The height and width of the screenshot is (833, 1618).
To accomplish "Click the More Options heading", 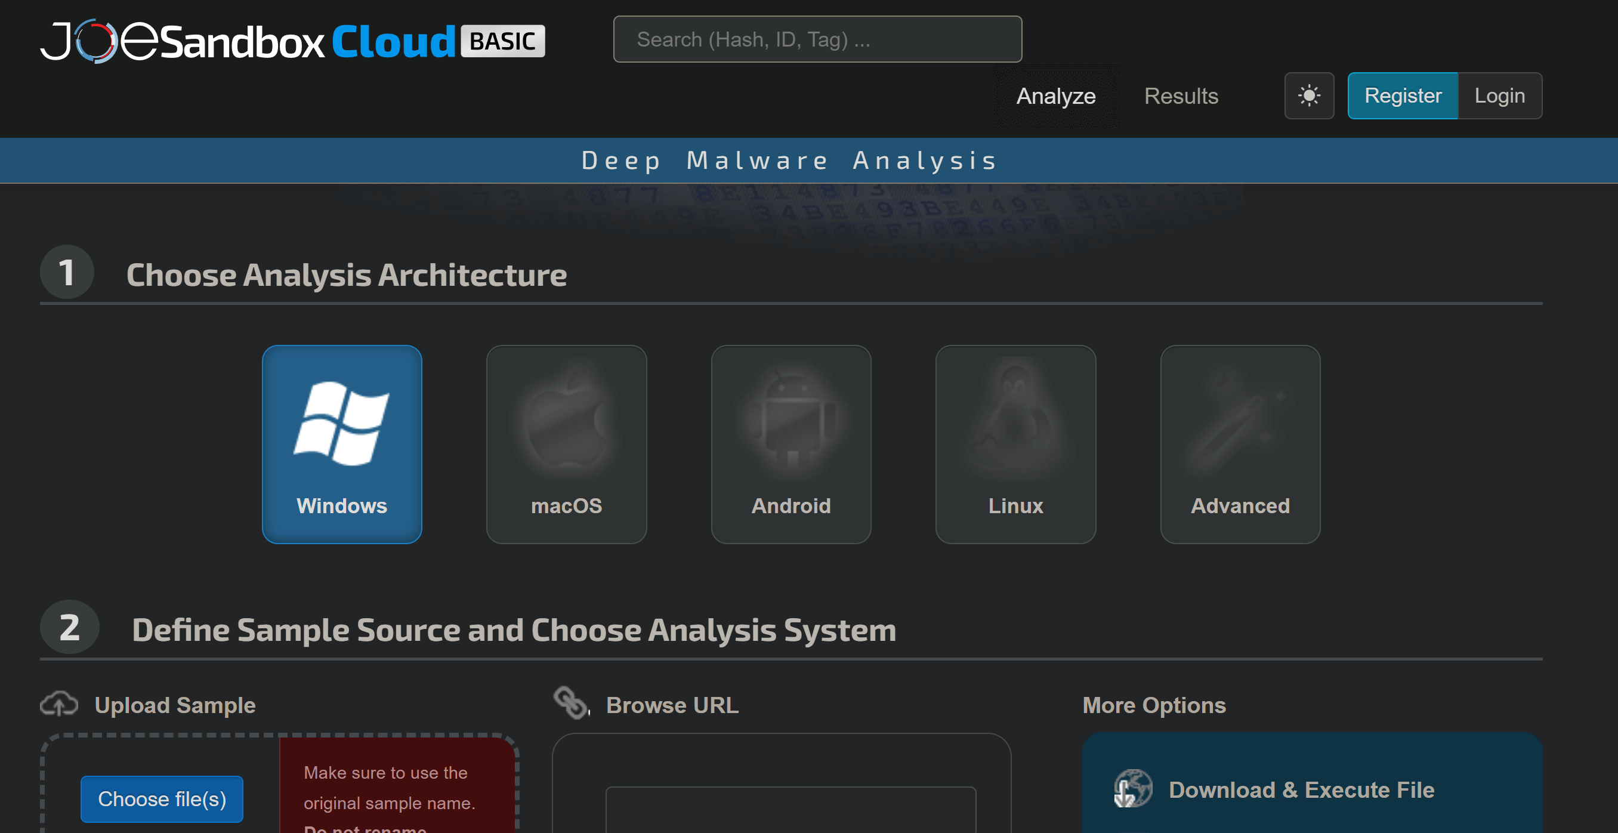I will 1154,705.
